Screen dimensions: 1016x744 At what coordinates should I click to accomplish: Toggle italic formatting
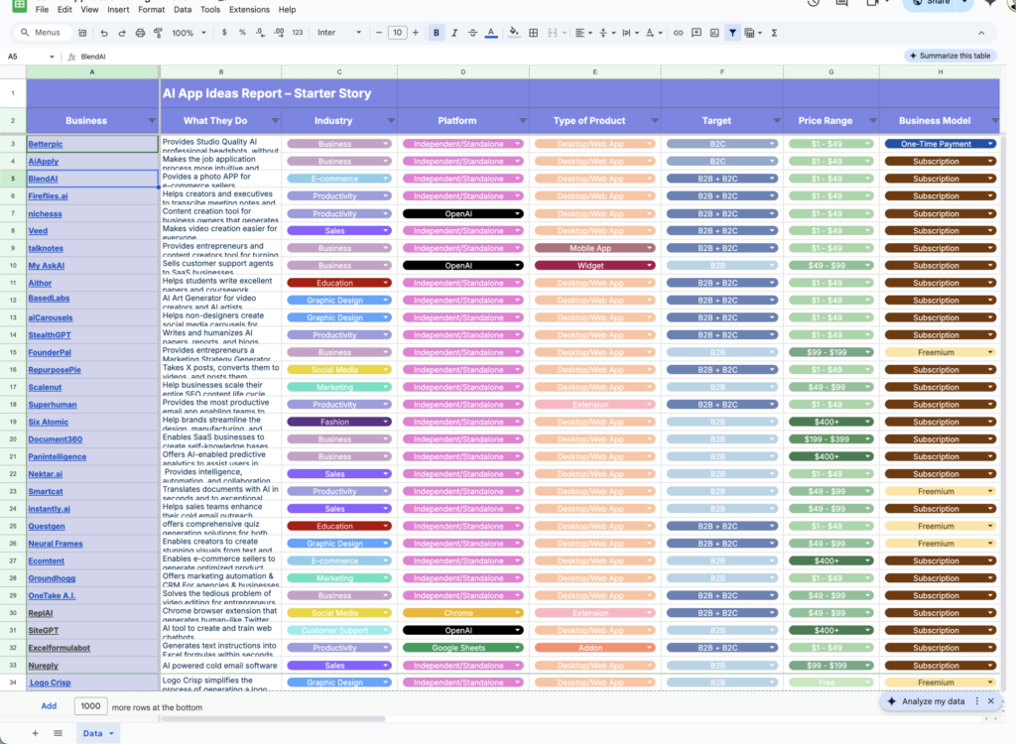point(454,33)
